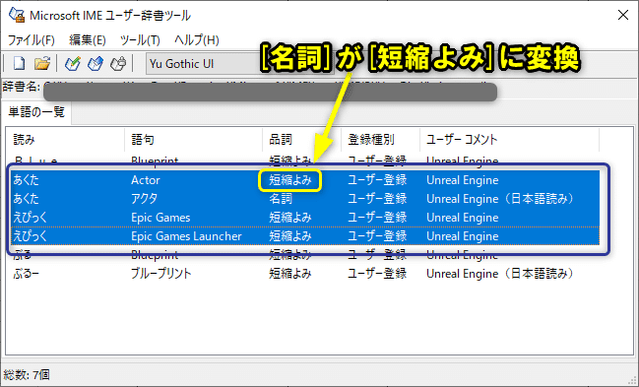Click the ぷるー reading cell
Viewport: 639px width, 387px height.
26,273
